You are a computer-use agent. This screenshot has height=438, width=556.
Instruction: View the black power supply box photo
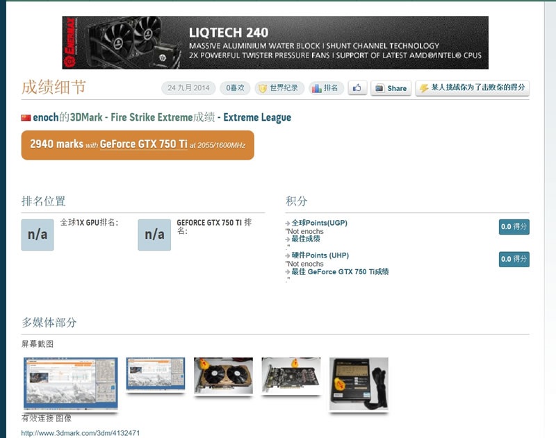point(358,383)
